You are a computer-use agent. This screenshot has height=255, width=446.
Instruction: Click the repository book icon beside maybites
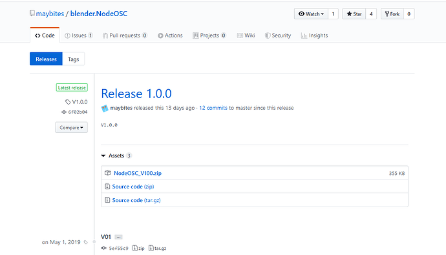(32, 14)
